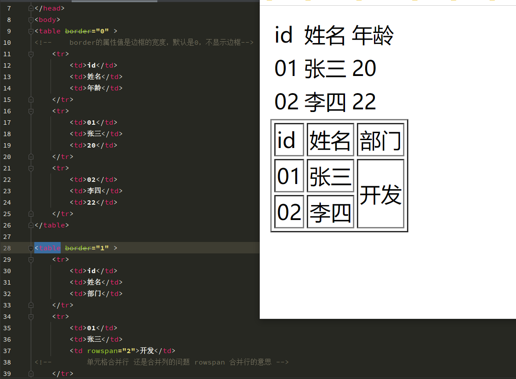Click line number 12 in the gutter
The image size is (516, 379).
pyautogui.click(x=7, y=65)
